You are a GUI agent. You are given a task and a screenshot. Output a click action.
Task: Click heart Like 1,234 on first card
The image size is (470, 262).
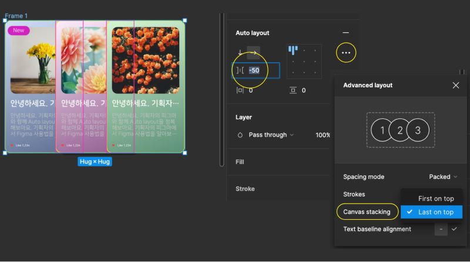[x=20, y=145]
